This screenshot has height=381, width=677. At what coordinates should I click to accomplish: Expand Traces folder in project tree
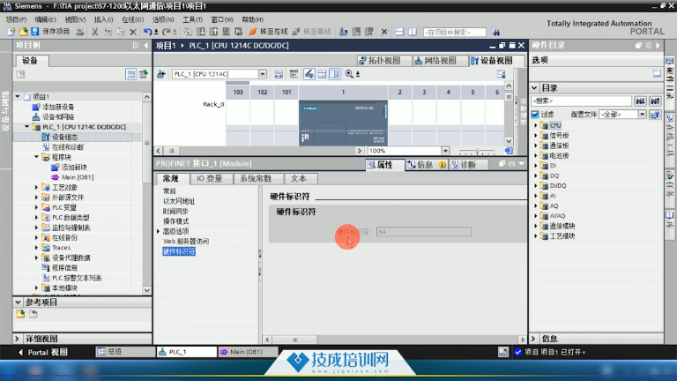[x=37, y=248]
